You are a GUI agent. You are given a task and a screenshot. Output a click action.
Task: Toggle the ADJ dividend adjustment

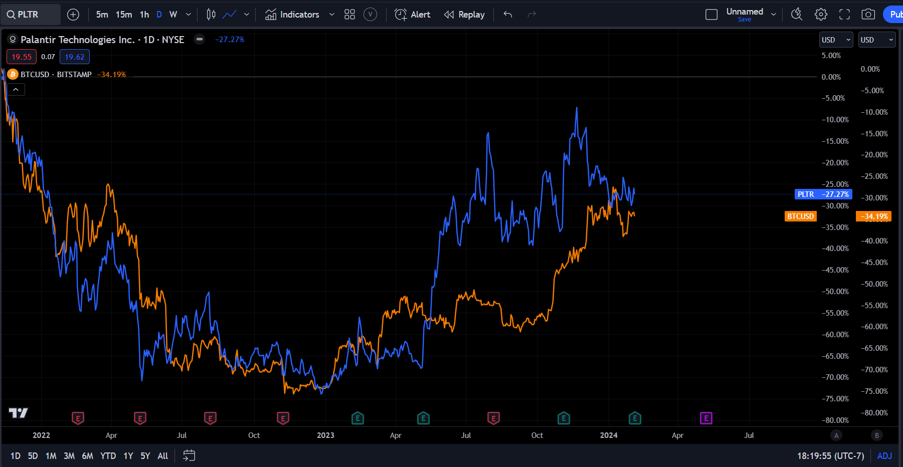click(x=884, y=456)
